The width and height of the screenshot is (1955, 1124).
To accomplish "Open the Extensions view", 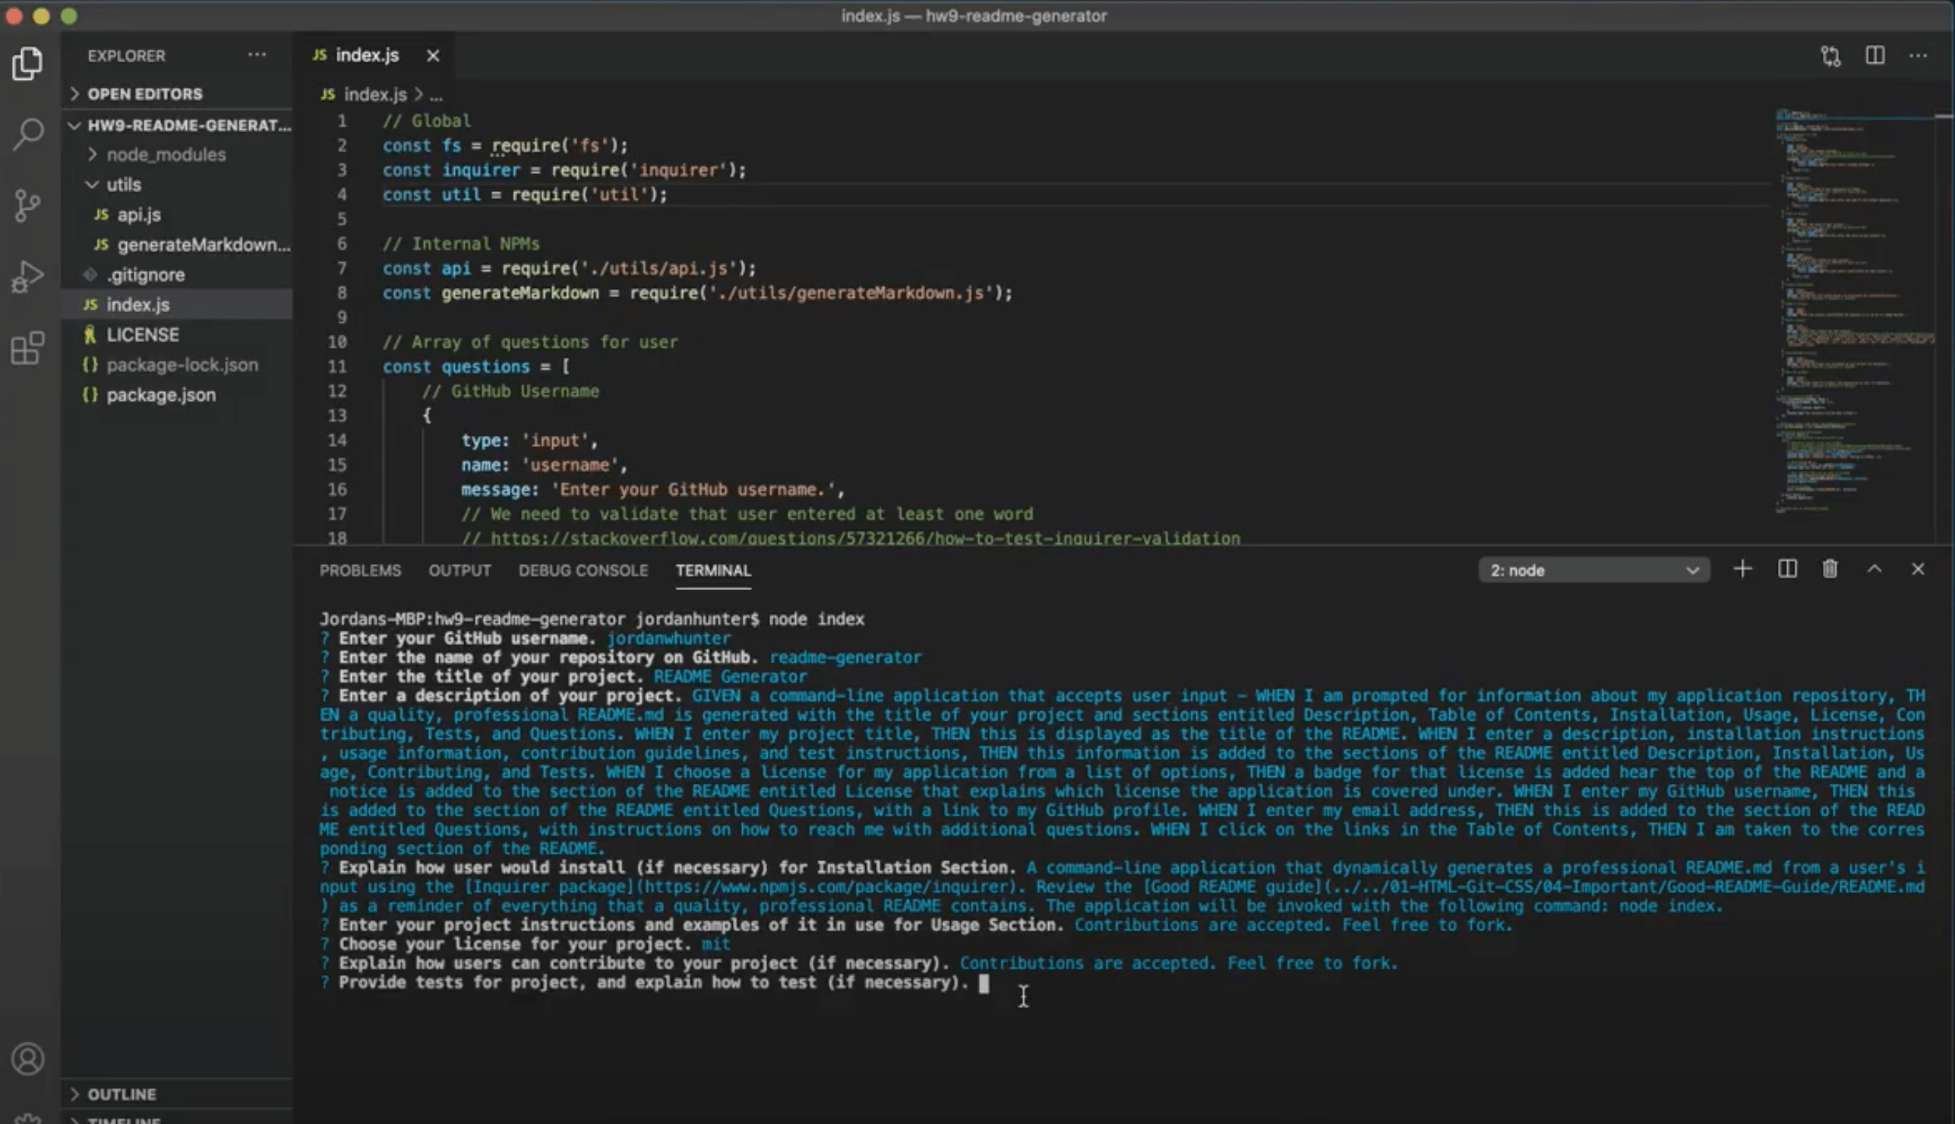I will pos(28,349).
